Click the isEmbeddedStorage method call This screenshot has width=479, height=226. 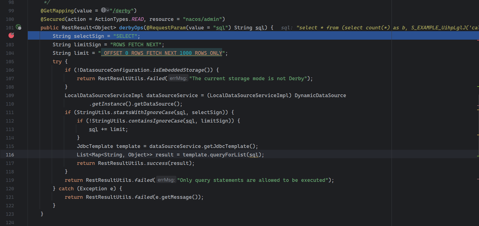tap(178, 70)
